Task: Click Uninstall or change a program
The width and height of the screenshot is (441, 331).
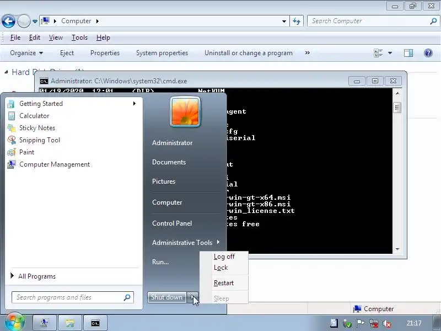Action: [x=249, y=53]
